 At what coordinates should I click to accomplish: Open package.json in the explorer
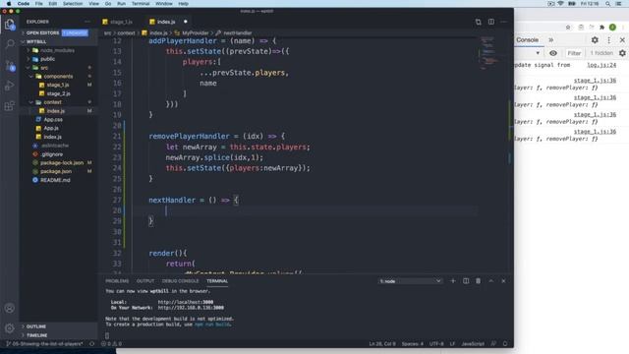[x=56, y=171]
